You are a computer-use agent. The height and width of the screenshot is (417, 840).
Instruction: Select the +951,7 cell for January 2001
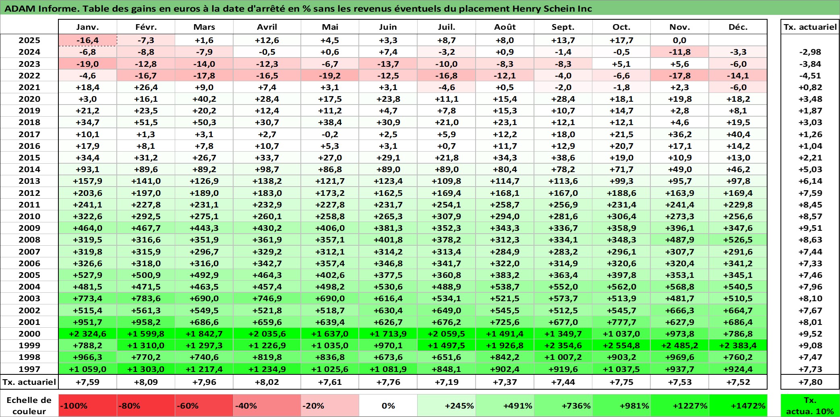tap(88, 322)
